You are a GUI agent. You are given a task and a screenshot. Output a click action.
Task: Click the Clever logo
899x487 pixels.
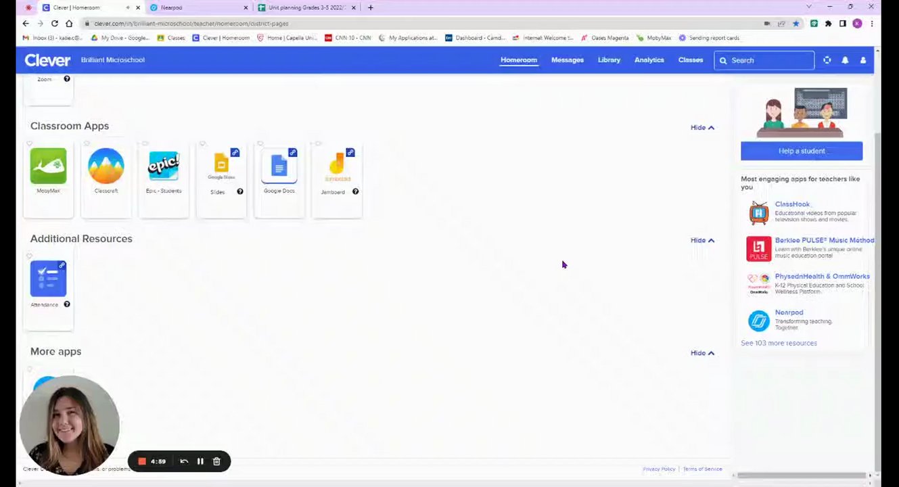[47, 60]
